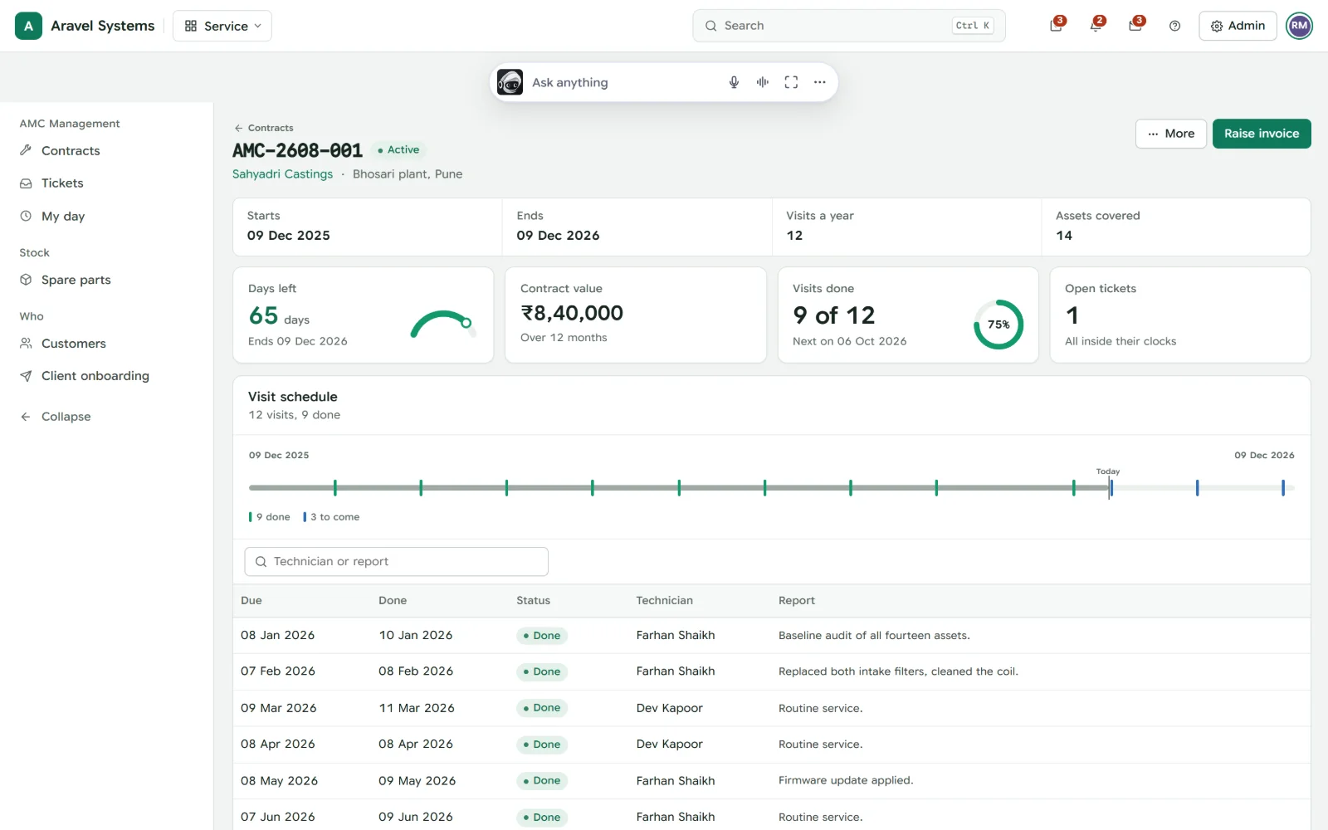The height and width of the screenshot is (830, 1328).
Task: Focus the Technician or report filter field
Action: 396,562
